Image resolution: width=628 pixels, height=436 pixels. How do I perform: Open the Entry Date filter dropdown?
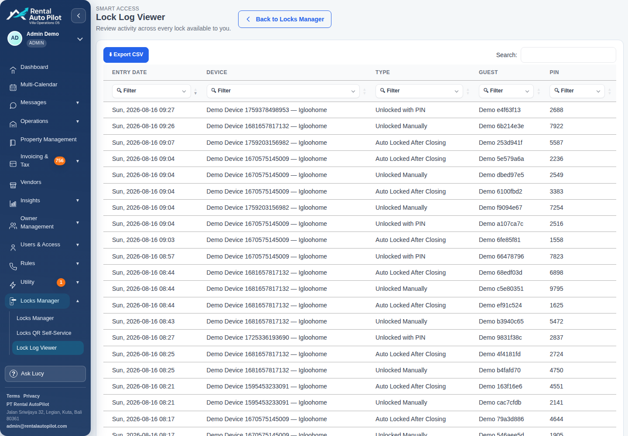click(151, 91)
